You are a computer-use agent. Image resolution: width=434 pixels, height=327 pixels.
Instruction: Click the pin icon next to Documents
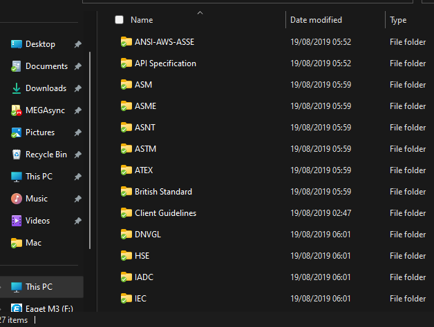(78, 66)
